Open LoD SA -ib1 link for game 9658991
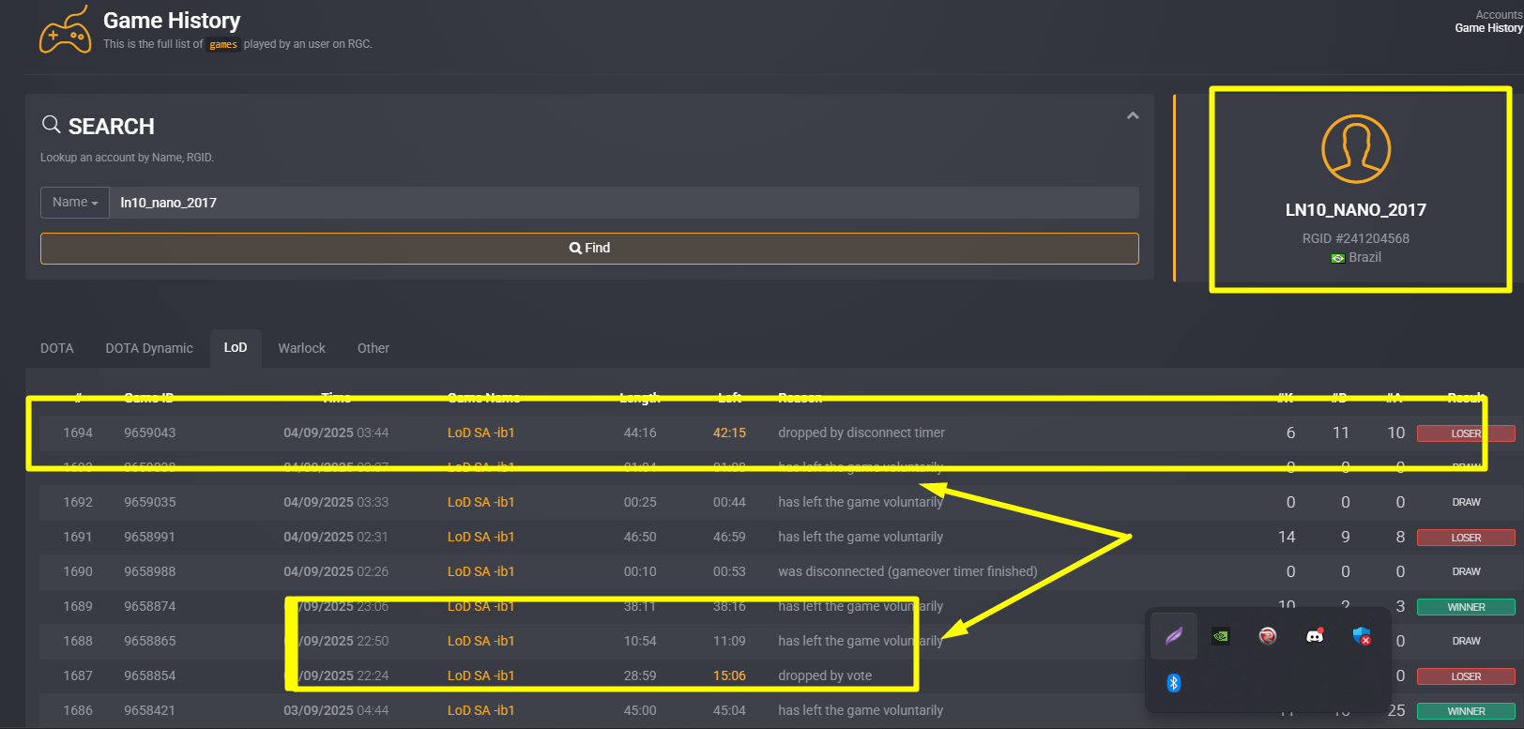 pos(481,537)
